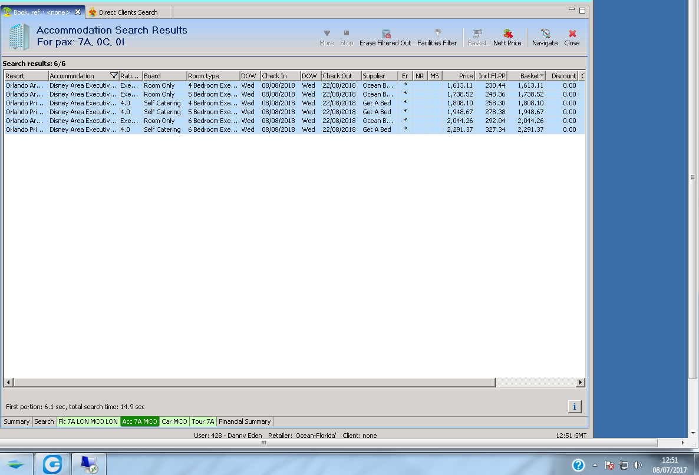Sort by the Check In column header

pos(281,76)
